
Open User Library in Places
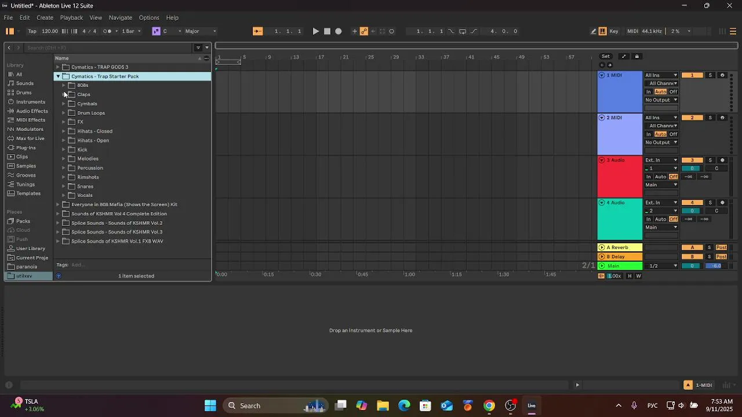31,248
